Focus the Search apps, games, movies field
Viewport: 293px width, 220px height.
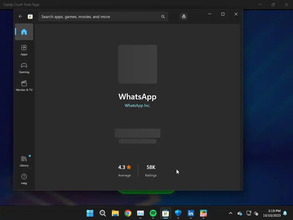click(103, 17)
